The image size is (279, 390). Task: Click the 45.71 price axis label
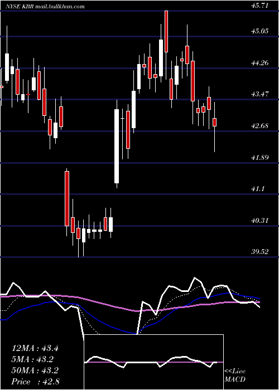tap(260, 5)
